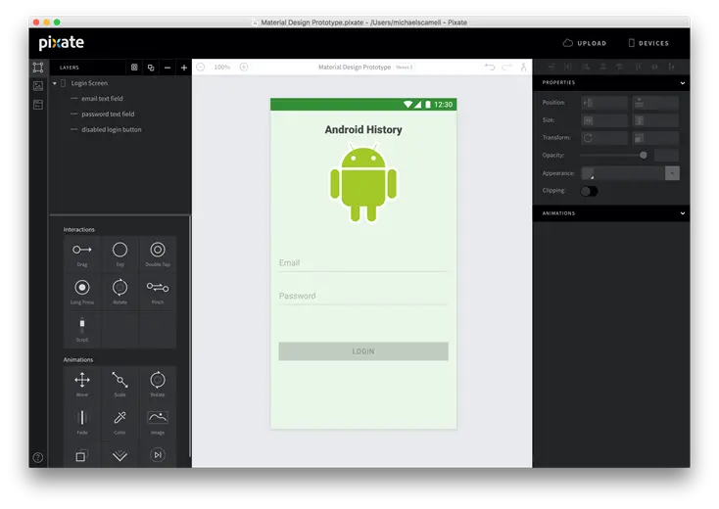Add a new layer with the plus icon
This screenshot has height=509, width=719.
click(x=184, y=68)
